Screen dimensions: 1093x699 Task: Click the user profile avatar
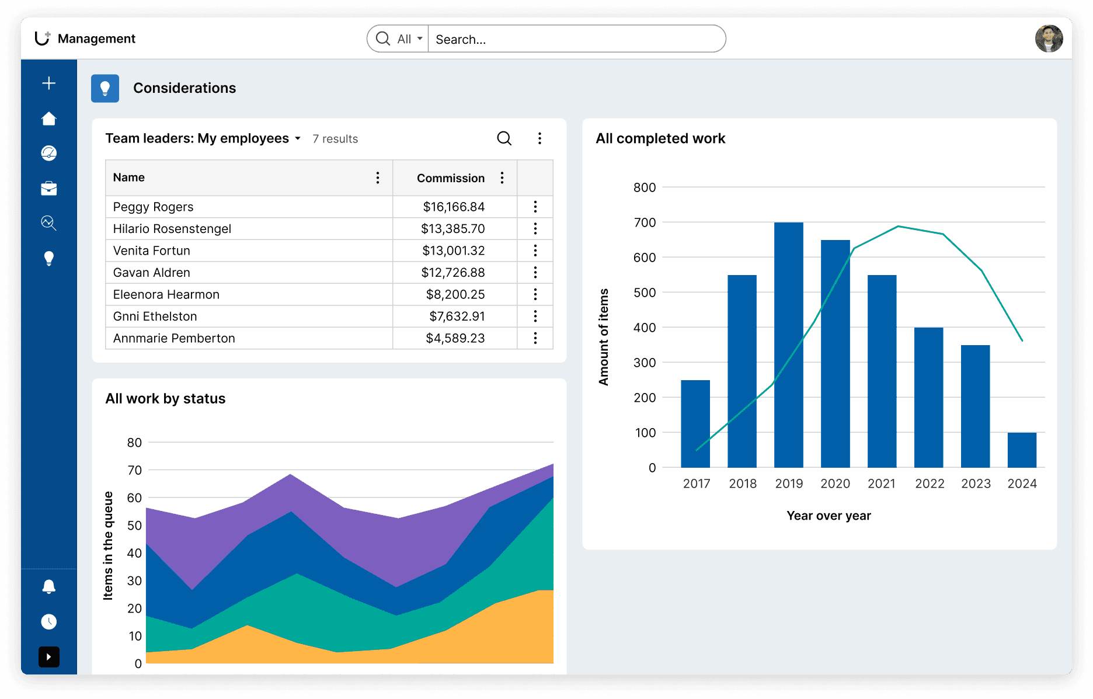(1049, 39)
